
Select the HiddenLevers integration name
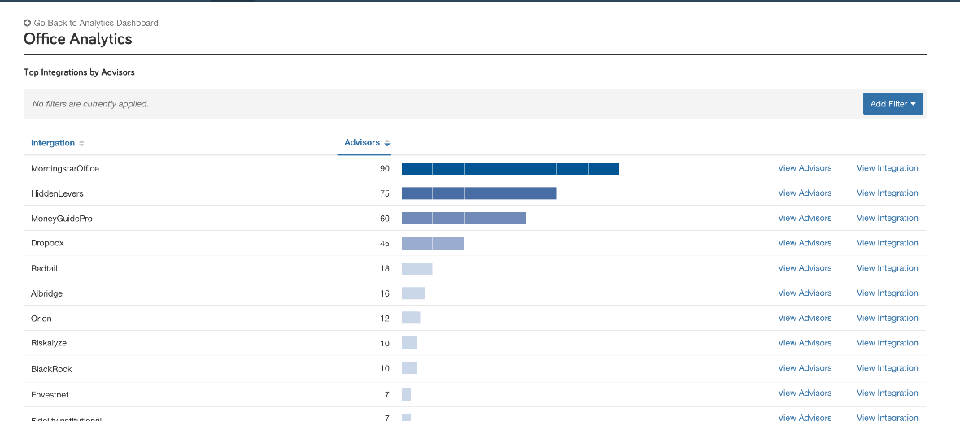57,193
